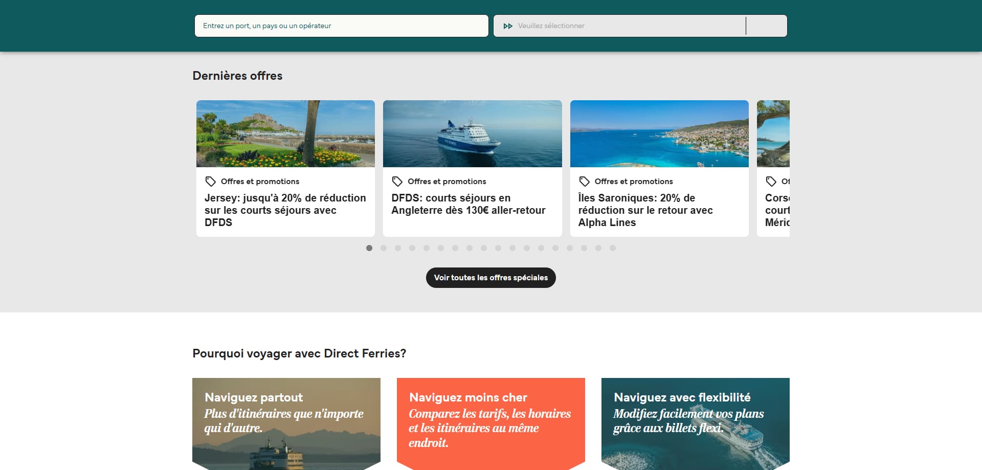Click the tag icon on the DFDS Angleterre card
This screenshot has height=470, width=982.
397,182
